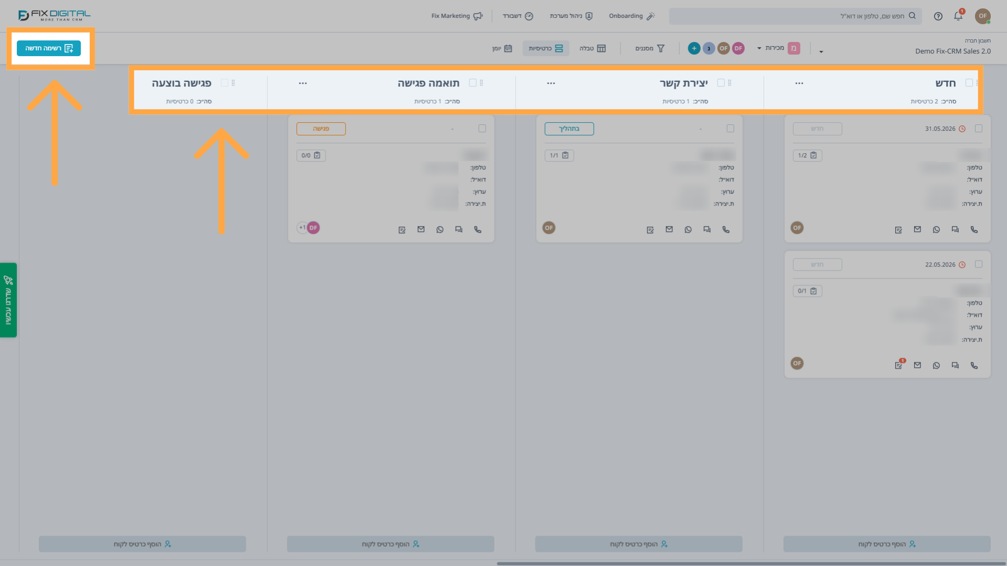Click the search field for name or phone
The height and width of the screenshot is (566, 1007).
pos(795,16)
